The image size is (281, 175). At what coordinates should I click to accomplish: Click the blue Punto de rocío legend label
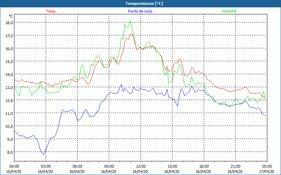pos(140,11)
